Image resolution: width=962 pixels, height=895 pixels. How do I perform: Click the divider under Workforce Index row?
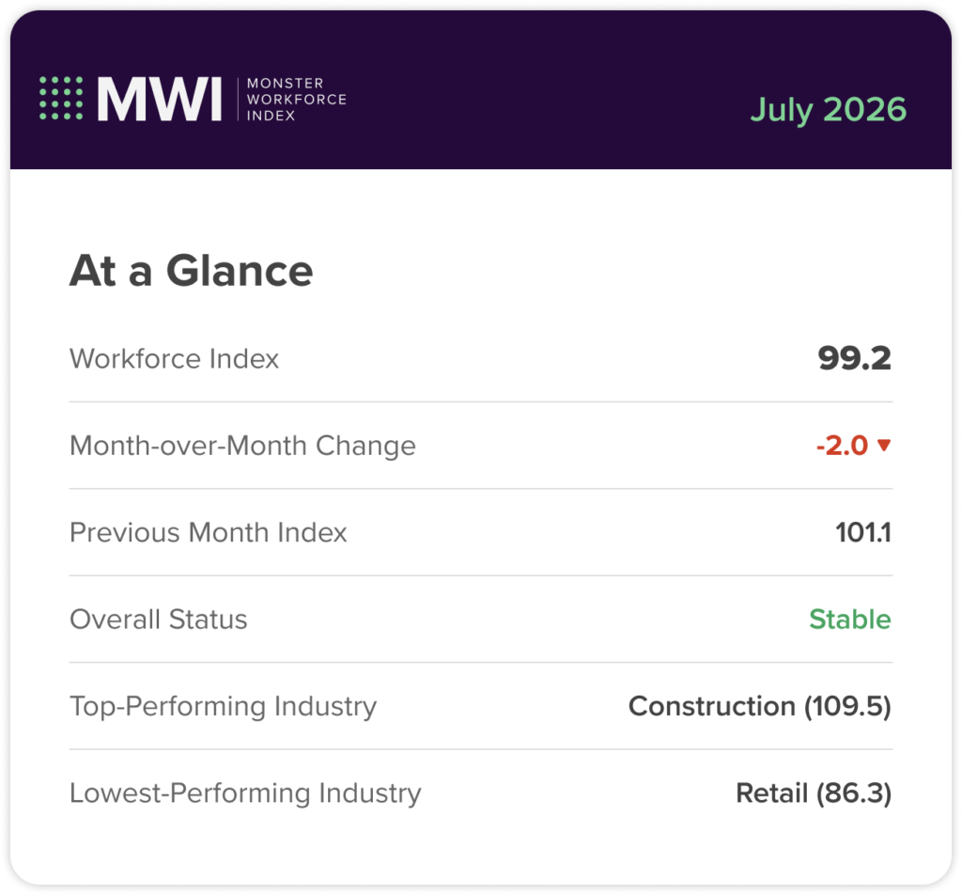(x=481, y=402)
